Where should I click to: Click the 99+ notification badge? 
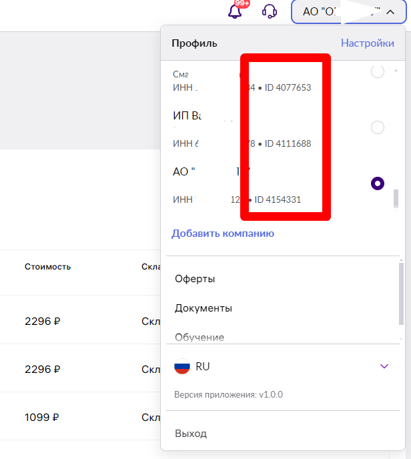242,3
